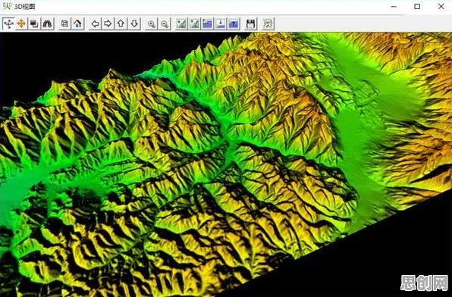This screenshot has height=297, width=452.
Task: Maximize the 3D view window
Action: tap(417, 6)
